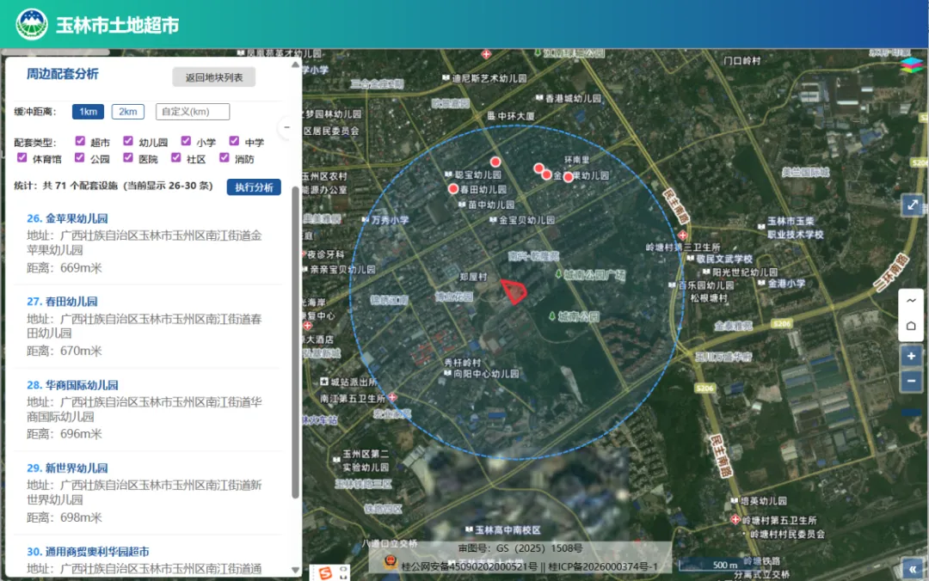This screenshot has width=929, height=581.
Task: Open the map layers stack icon
Action: click(x=911, y=65)
